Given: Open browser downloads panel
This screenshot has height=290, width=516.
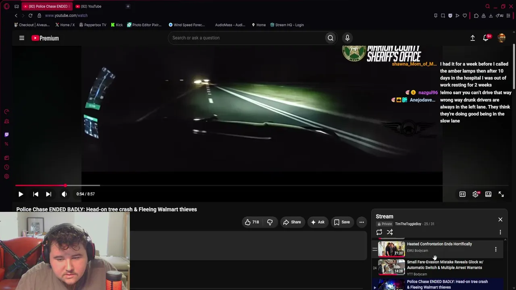Looking at the screenshot, I should click(x=491, y=16).
